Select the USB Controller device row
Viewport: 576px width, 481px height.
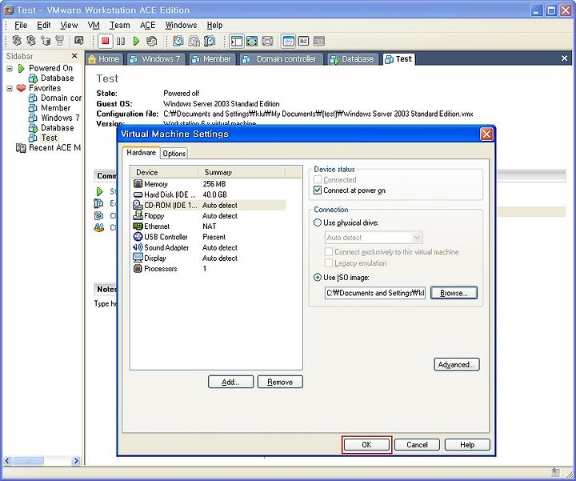[208, 237]
